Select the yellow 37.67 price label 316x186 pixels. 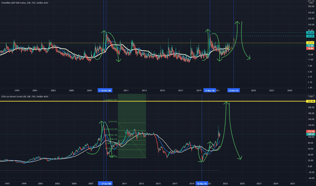click(310, 43)
